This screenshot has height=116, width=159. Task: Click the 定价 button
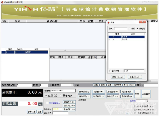pos(132,85)
